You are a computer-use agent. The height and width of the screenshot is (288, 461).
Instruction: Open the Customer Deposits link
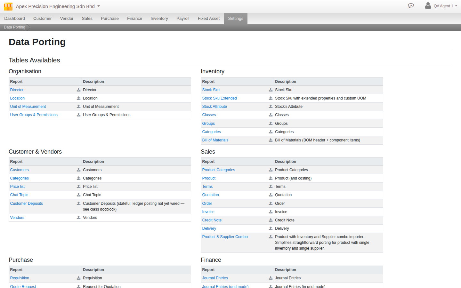click(27, 204)
